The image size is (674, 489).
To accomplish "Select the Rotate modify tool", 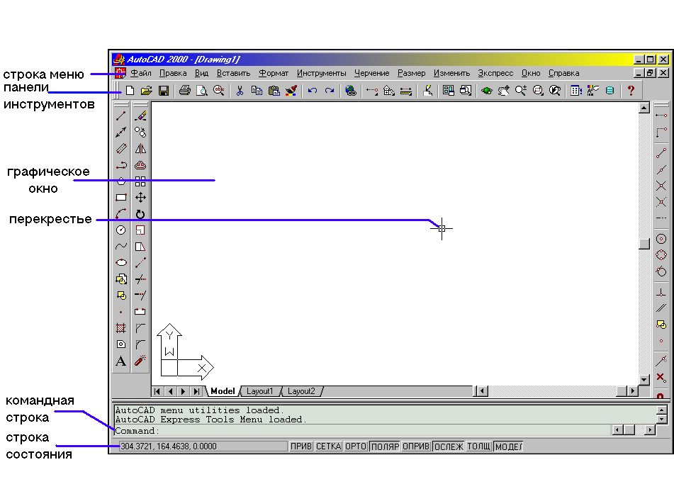I will 140,213.
